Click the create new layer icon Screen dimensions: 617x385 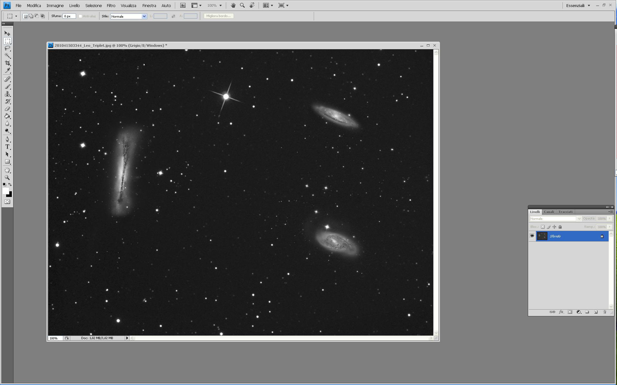tap(596, 312)
